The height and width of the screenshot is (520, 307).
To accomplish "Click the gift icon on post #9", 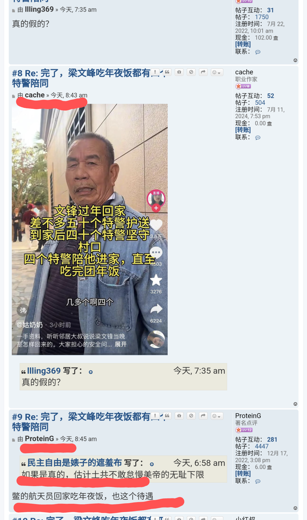I will pyautogui.click(x=179, y=416).
